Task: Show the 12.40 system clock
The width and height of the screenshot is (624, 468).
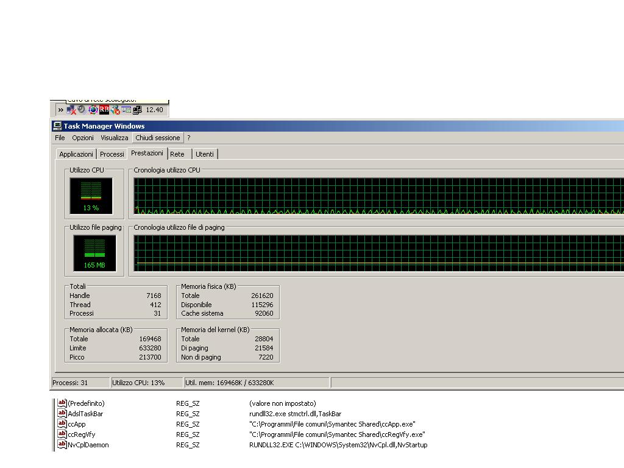Action: point(154,110)
